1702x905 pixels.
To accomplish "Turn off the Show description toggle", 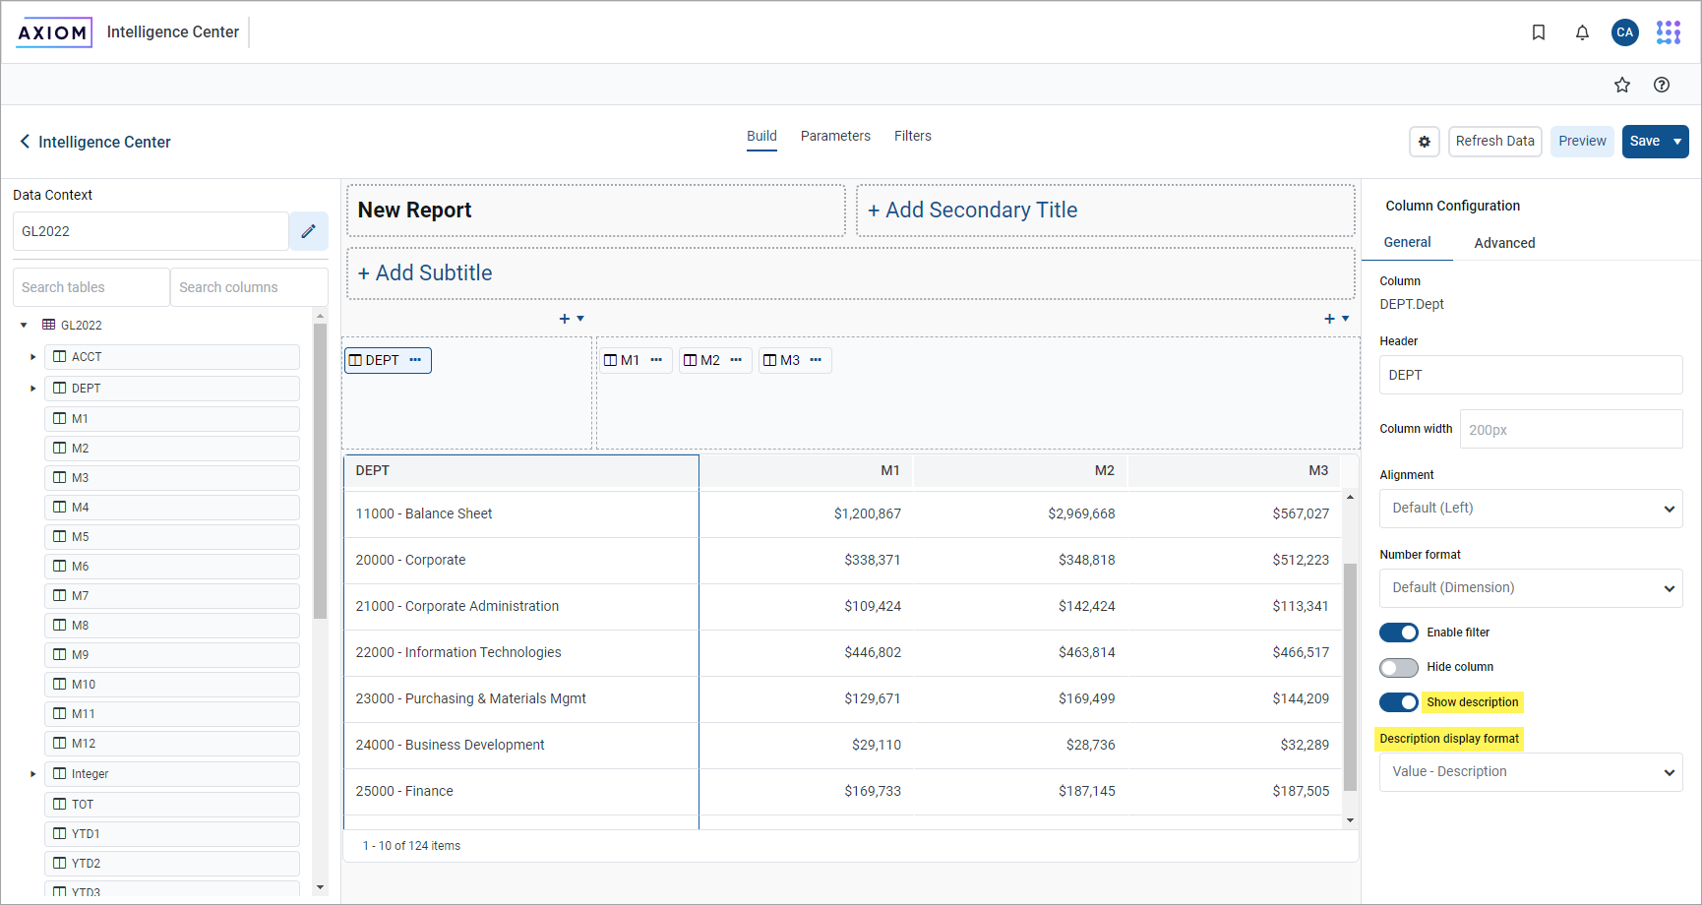I will (1398, 702).
